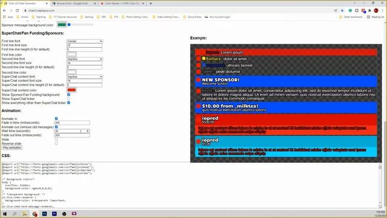Toggle the Animate in checkbox
This screenshot has height=218, width=387.
[x=56, y=119]
